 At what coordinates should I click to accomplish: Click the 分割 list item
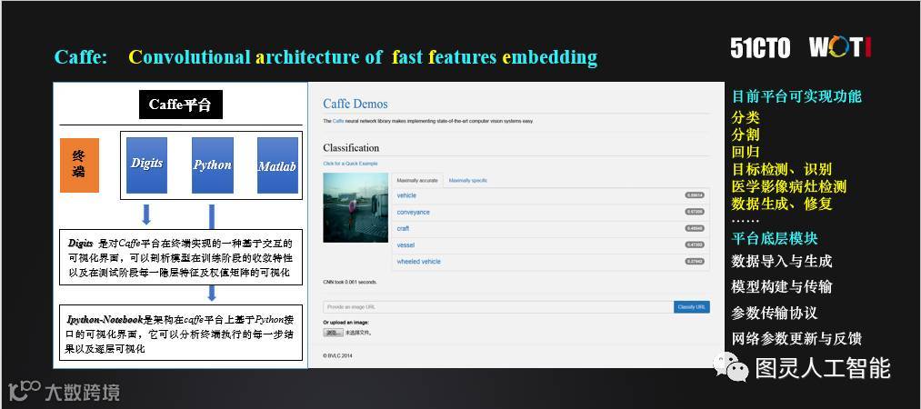(746, 135)
